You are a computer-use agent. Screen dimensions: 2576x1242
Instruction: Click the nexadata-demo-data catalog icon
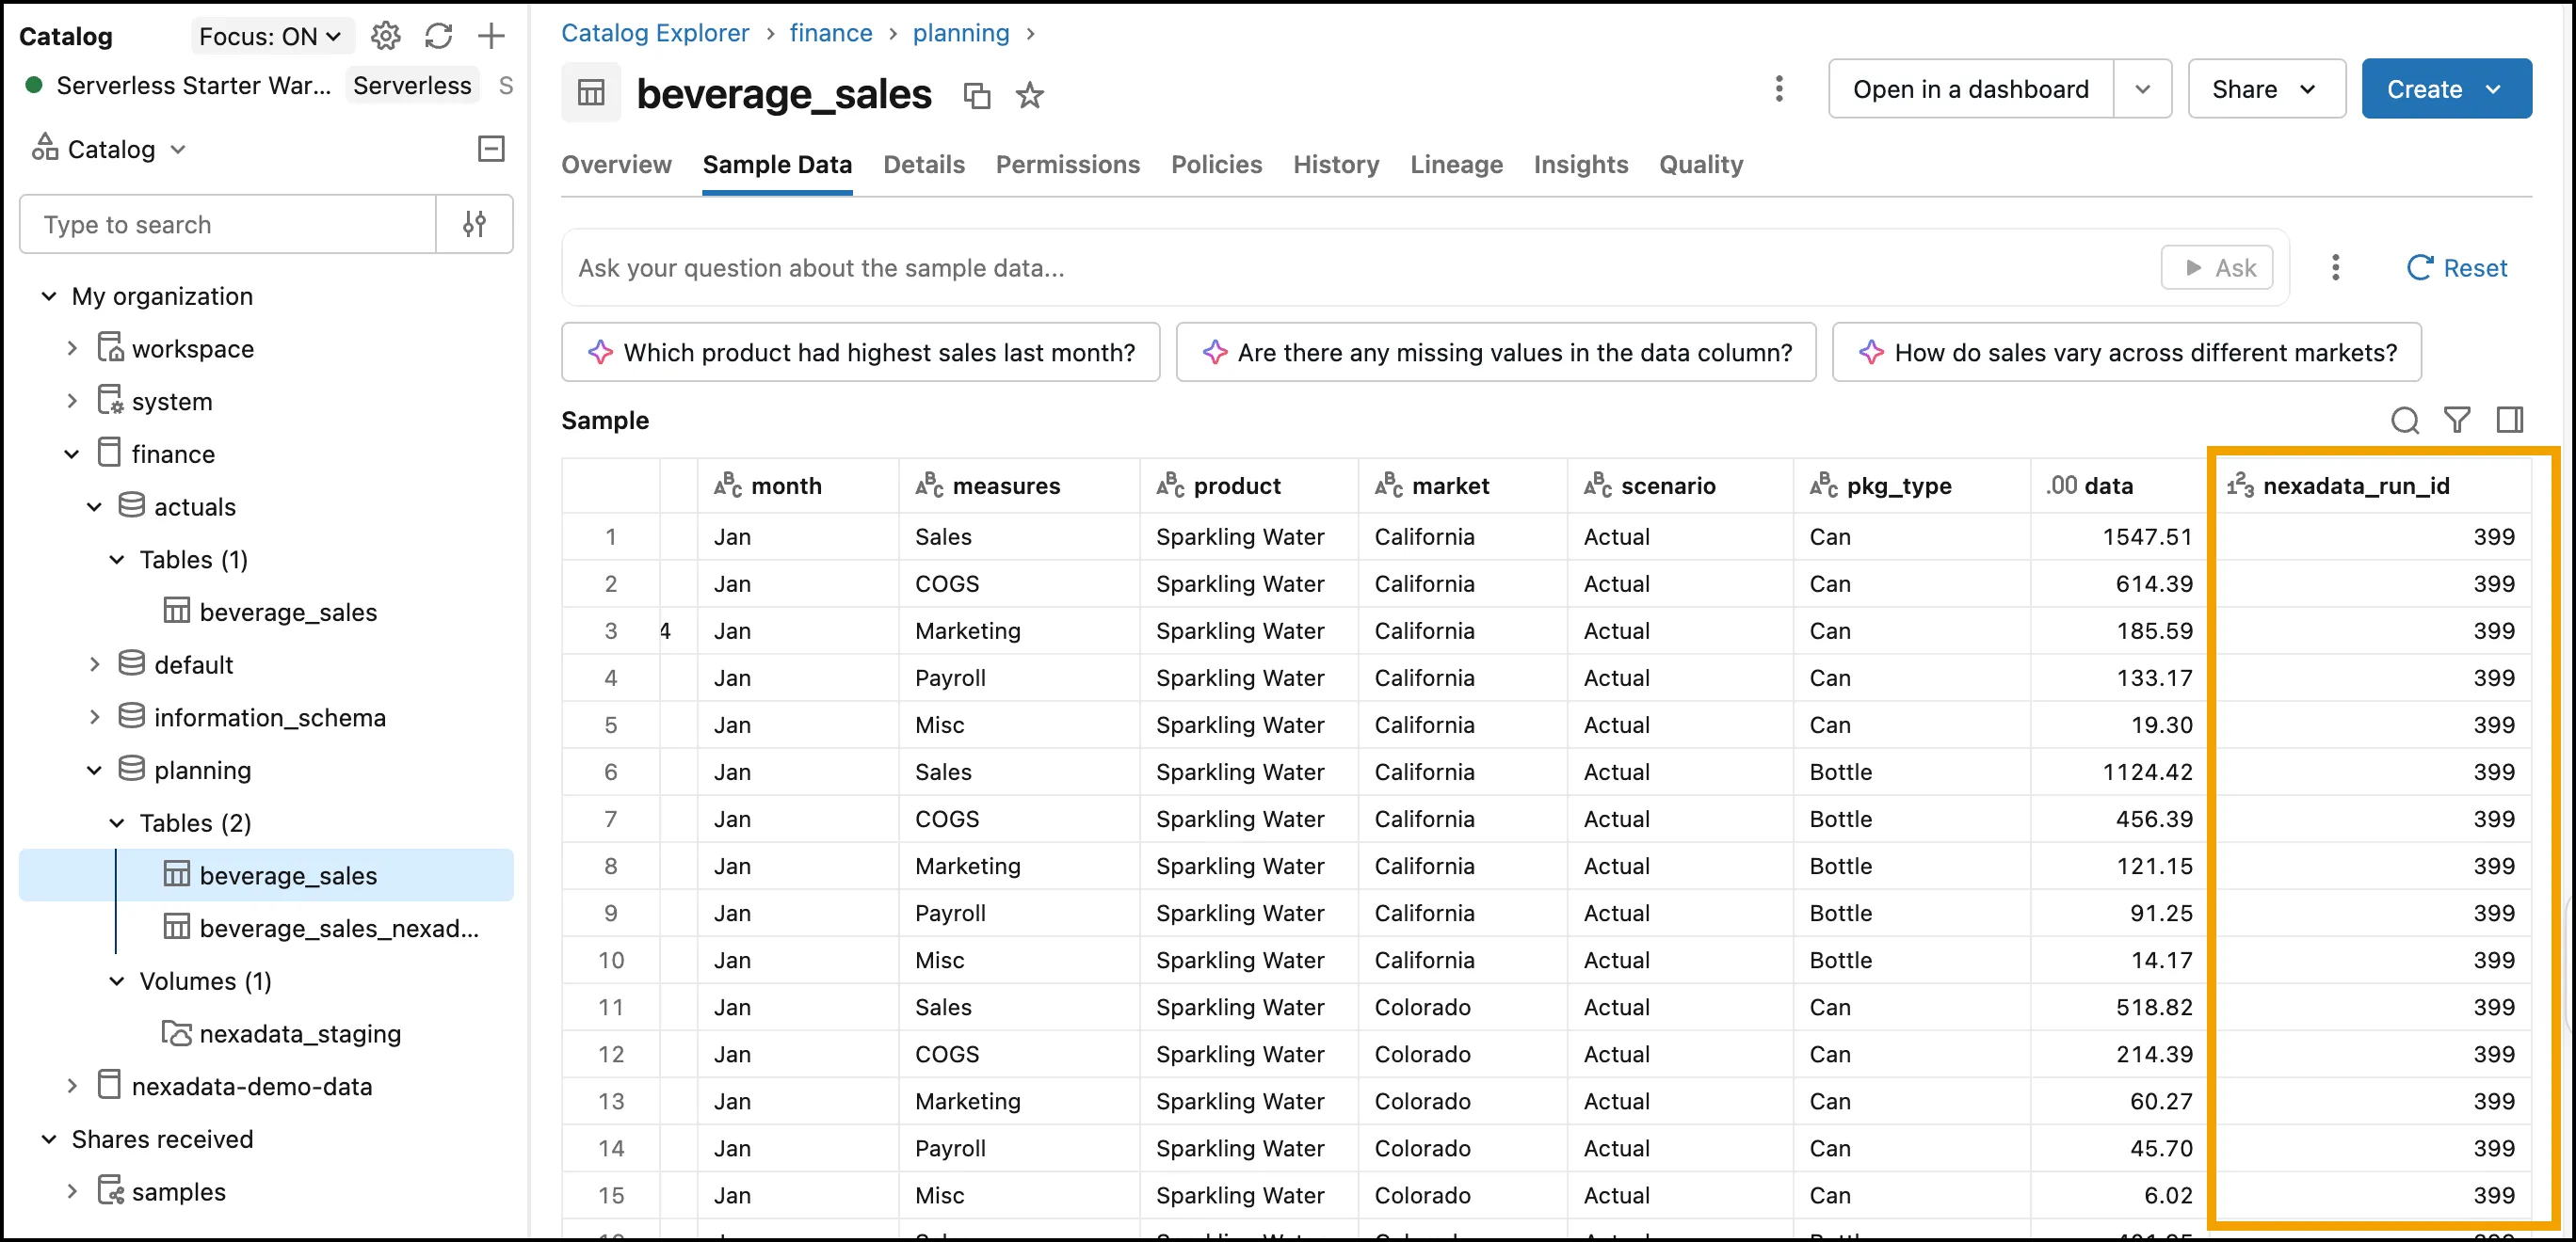tap(110, 1085)
